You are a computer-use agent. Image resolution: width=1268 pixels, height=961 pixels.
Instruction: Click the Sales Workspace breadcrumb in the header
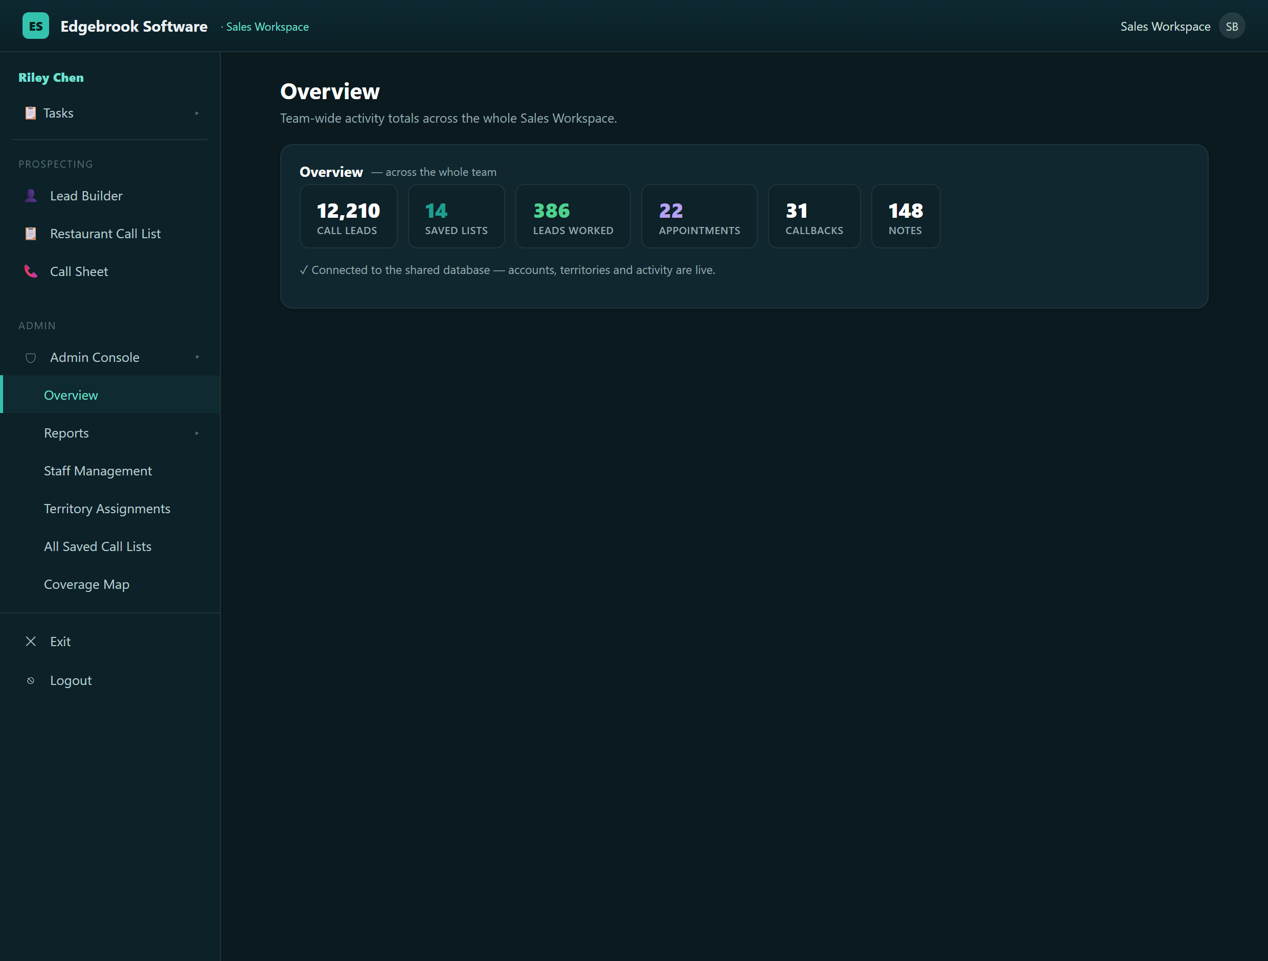click(267, 27)
